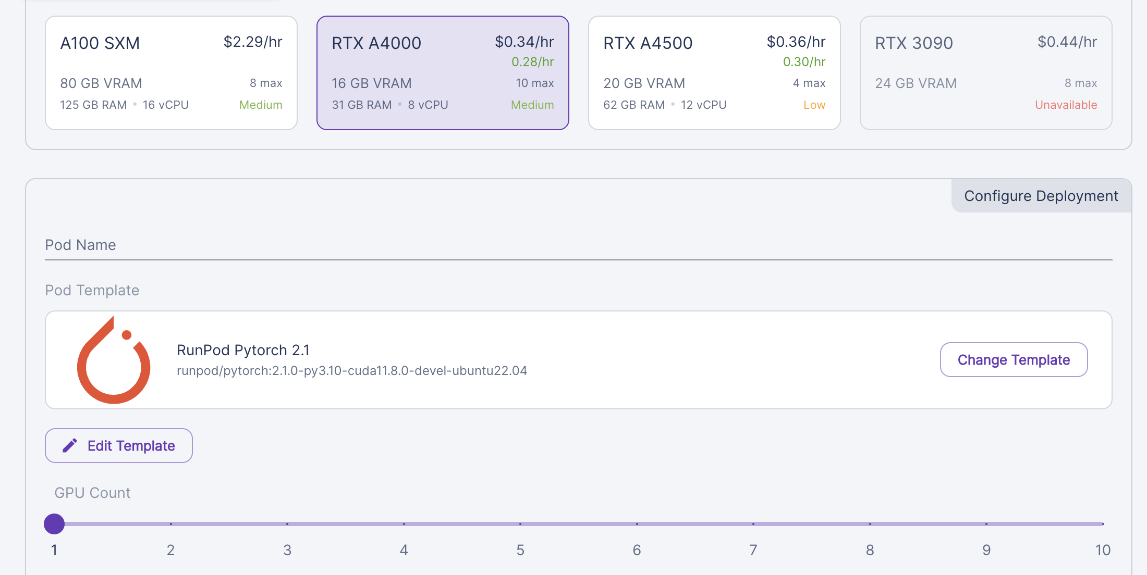Screen dimensions: 1147x575
Task: Click the Low availability label on A4500
Action: click(814, 105)
